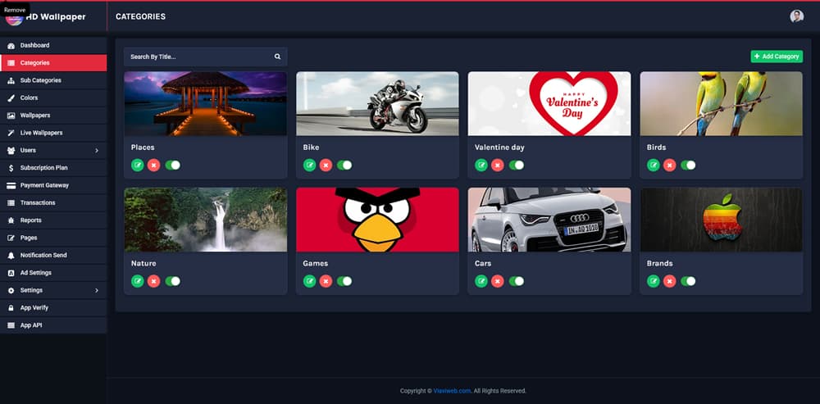Screen dimensions: 820x404
Task: Expand the Users submenu arrow
Action: pyautogui.click(x=97, y=151)
